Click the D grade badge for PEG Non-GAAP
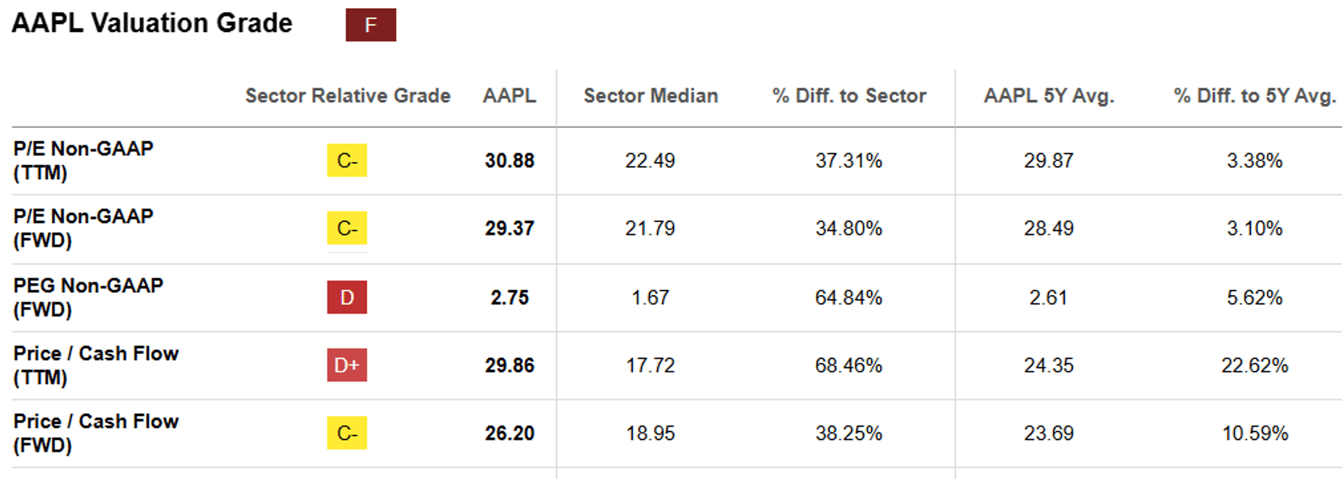Screen dimensions: 1342x479 pos(347,297)
